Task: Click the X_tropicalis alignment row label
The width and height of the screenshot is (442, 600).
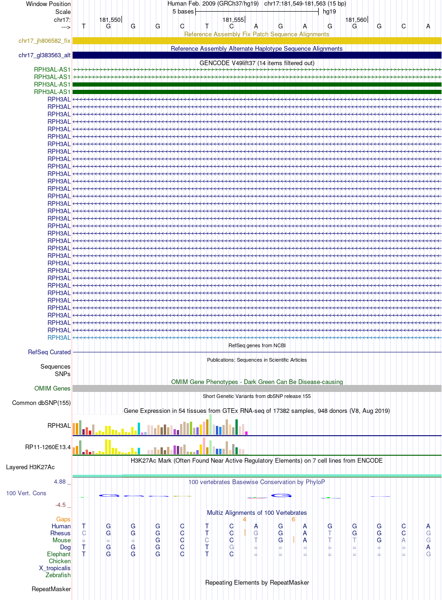Action: click(55, 568)
